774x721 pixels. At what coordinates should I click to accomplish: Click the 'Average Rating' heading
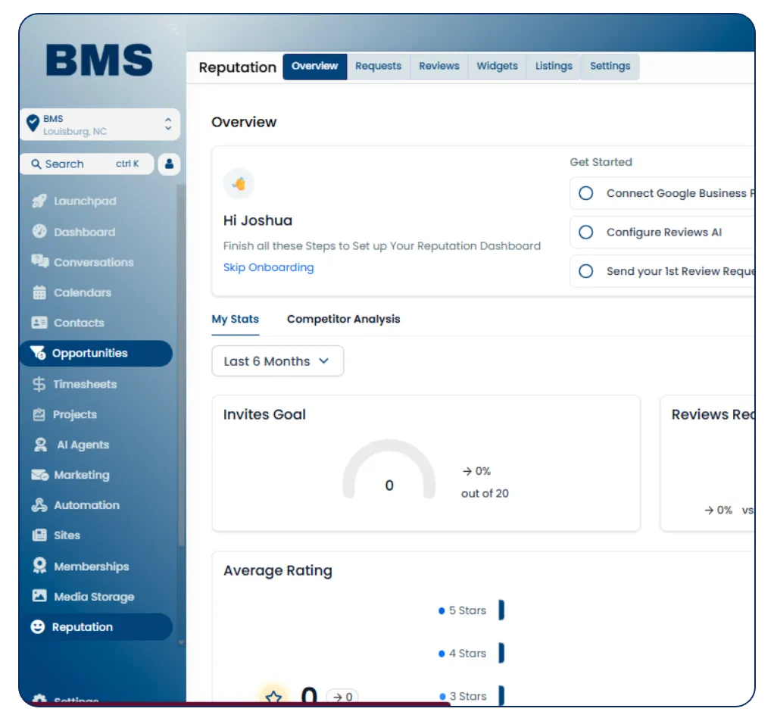click(x=278, y=570)
